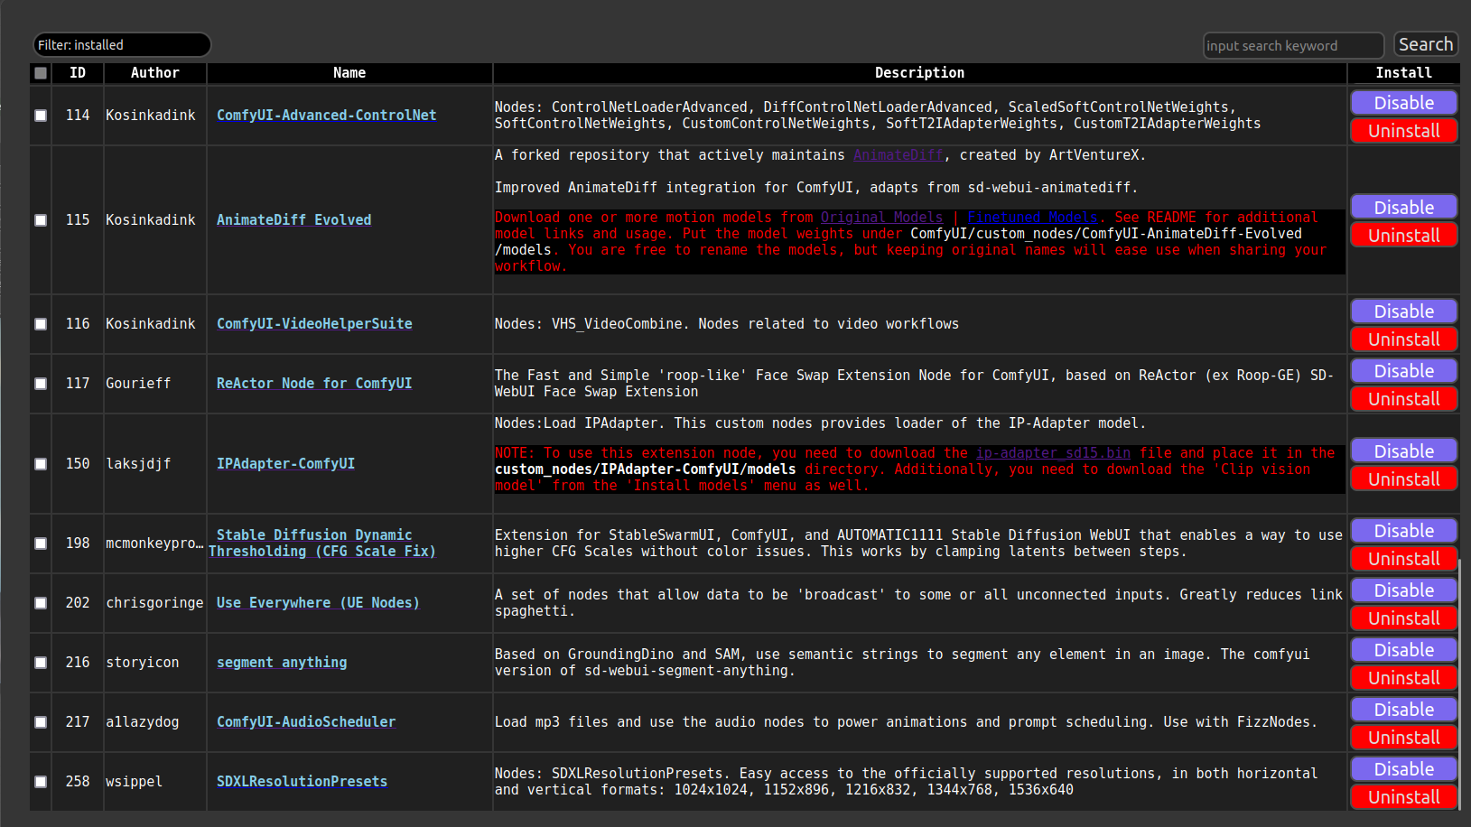Screen dimensions: 1471x827
Task: Open Stable Diffusion Dynamic Thresholding link
Action: [322, 544]
